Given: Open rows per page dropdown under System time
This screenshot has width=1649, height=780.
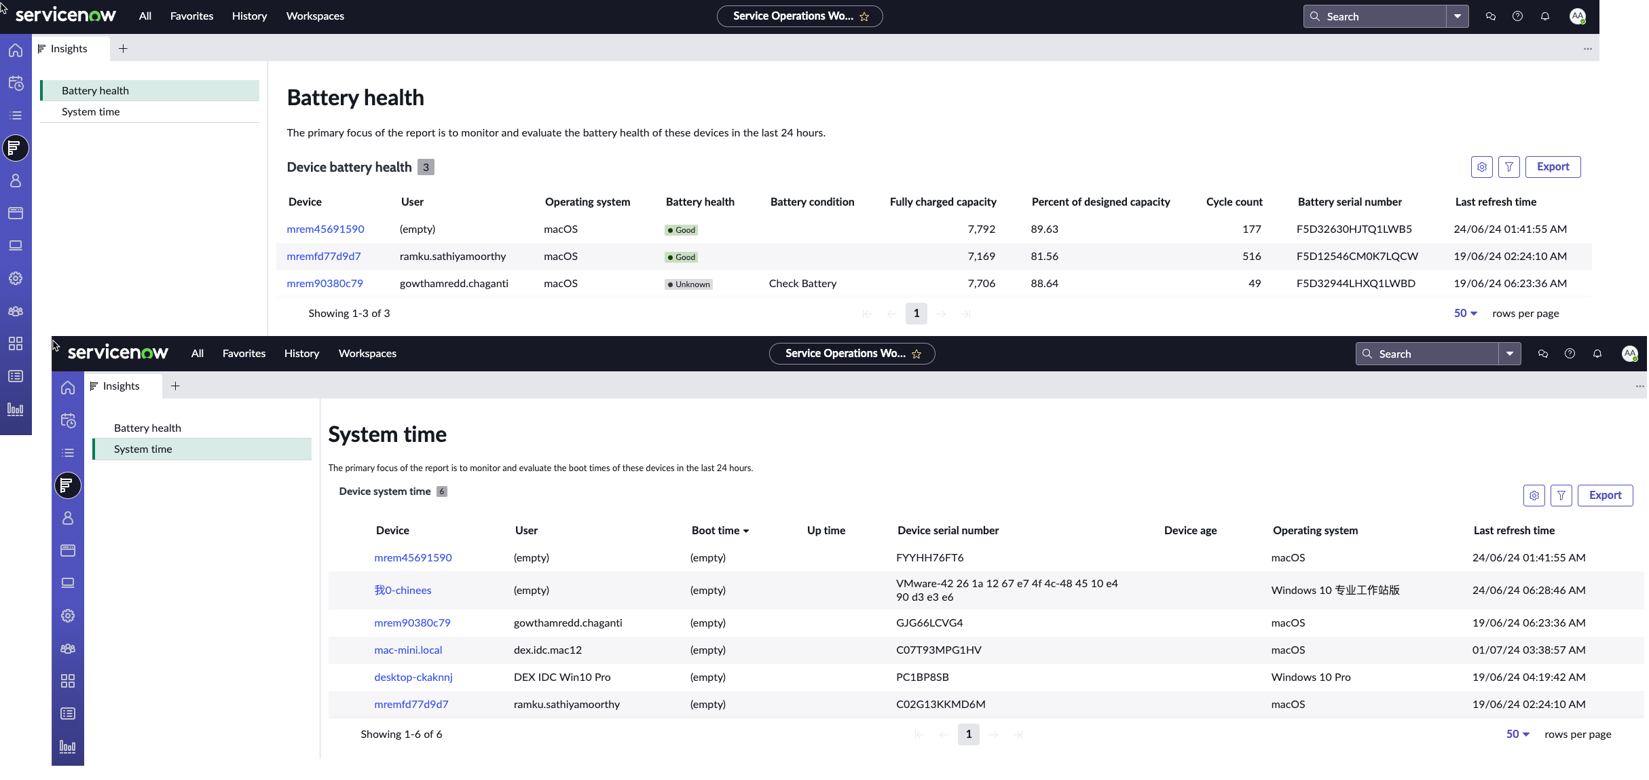Looking at the screenshot, I should click(1518, 735).
